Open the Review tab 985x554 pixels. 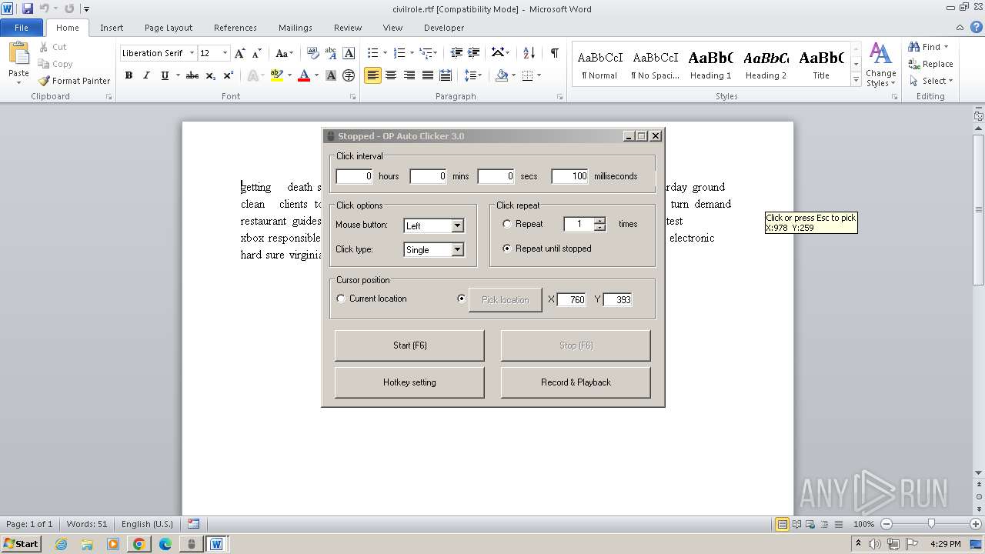[x=348, y=28]
